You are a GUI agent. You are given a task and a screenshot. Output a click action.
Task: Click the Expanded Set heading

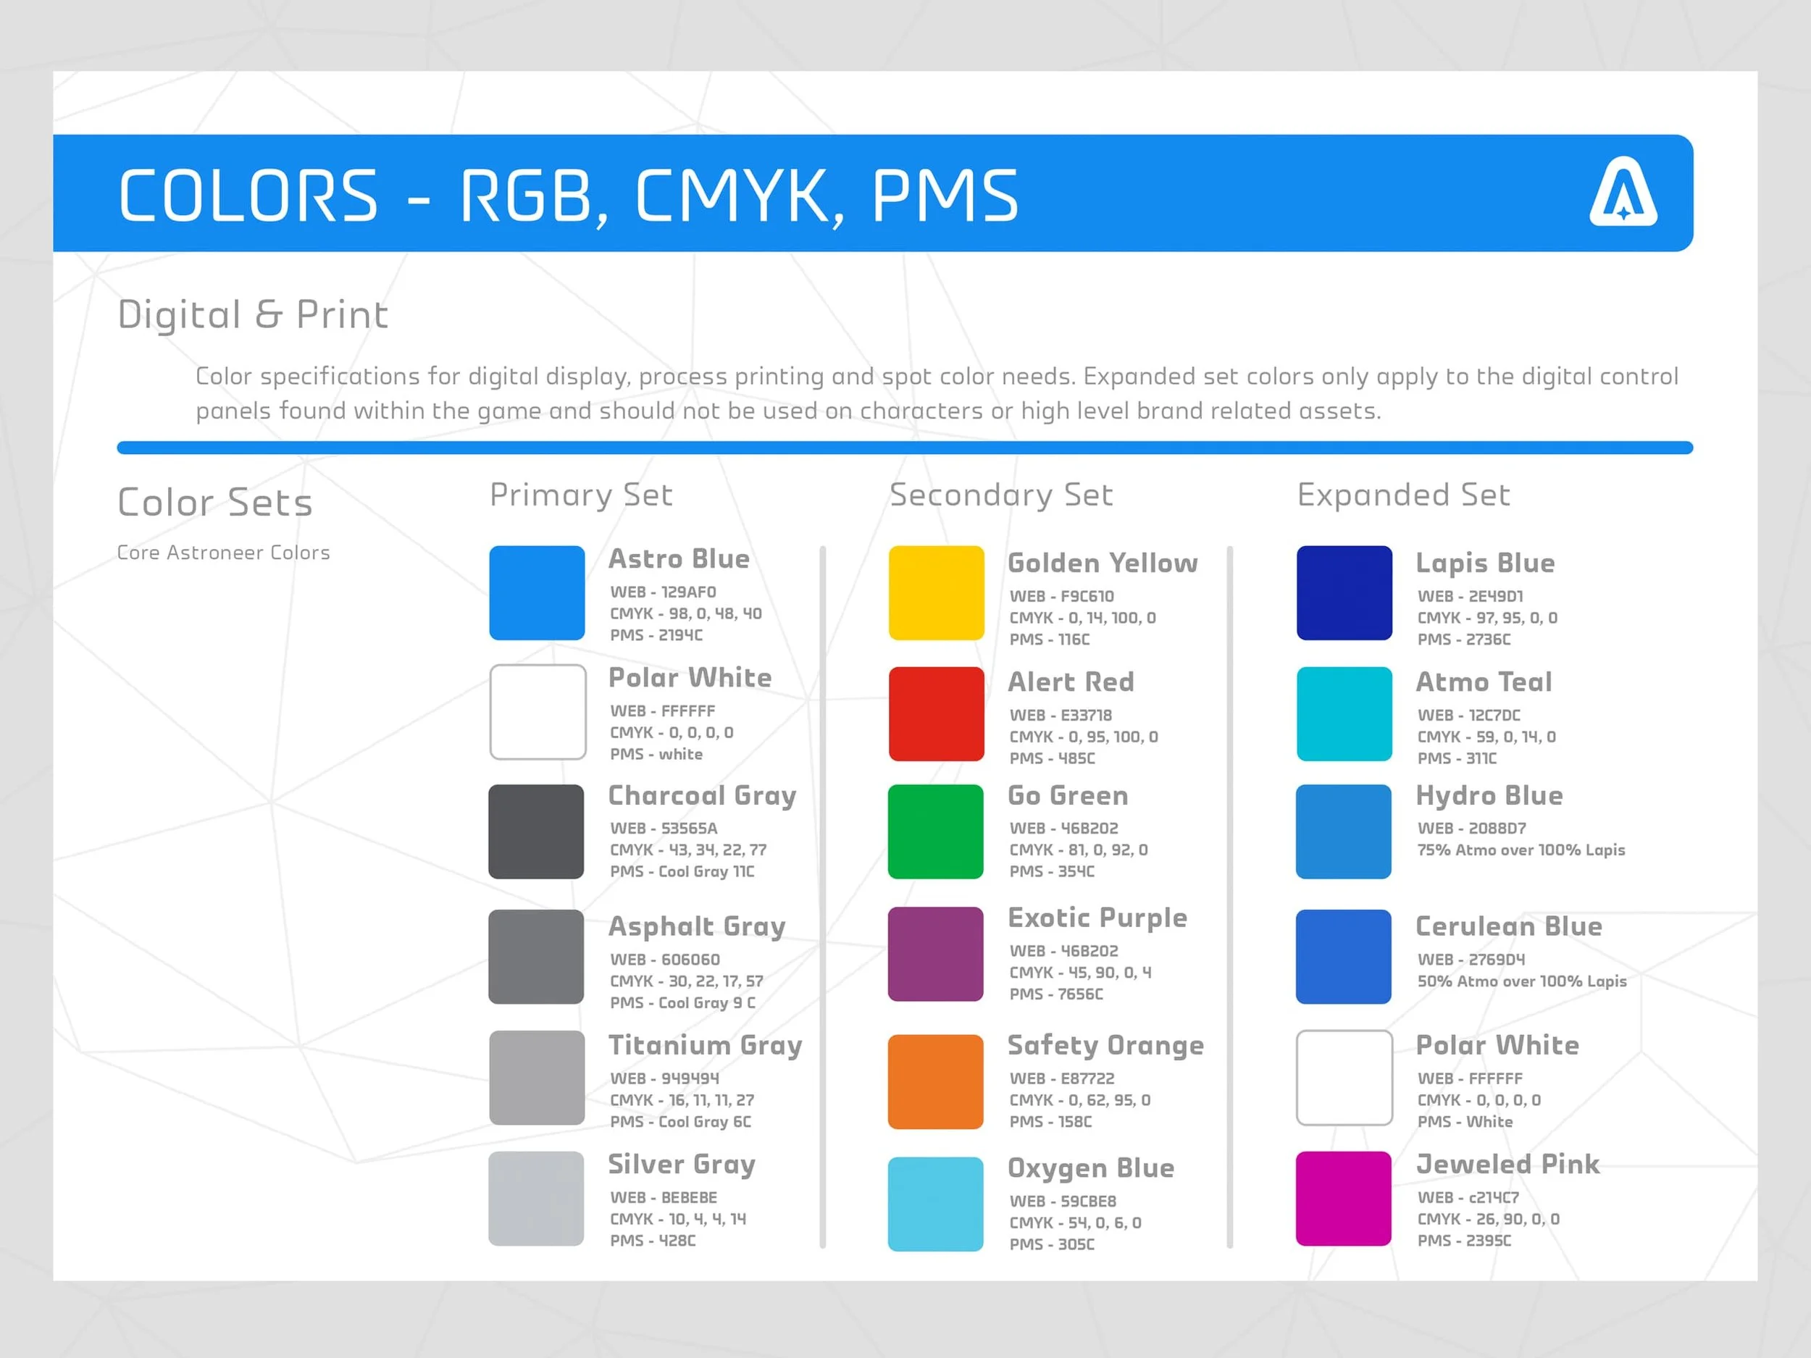click(1403, 495)
